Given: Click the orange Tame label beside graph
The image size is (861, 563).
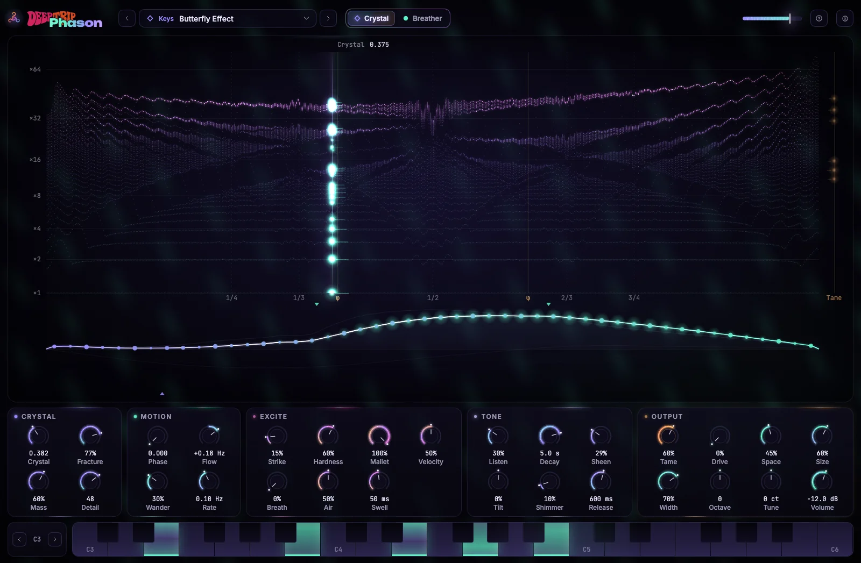Looking at the screenshot, I should click(x=834, y=298).
